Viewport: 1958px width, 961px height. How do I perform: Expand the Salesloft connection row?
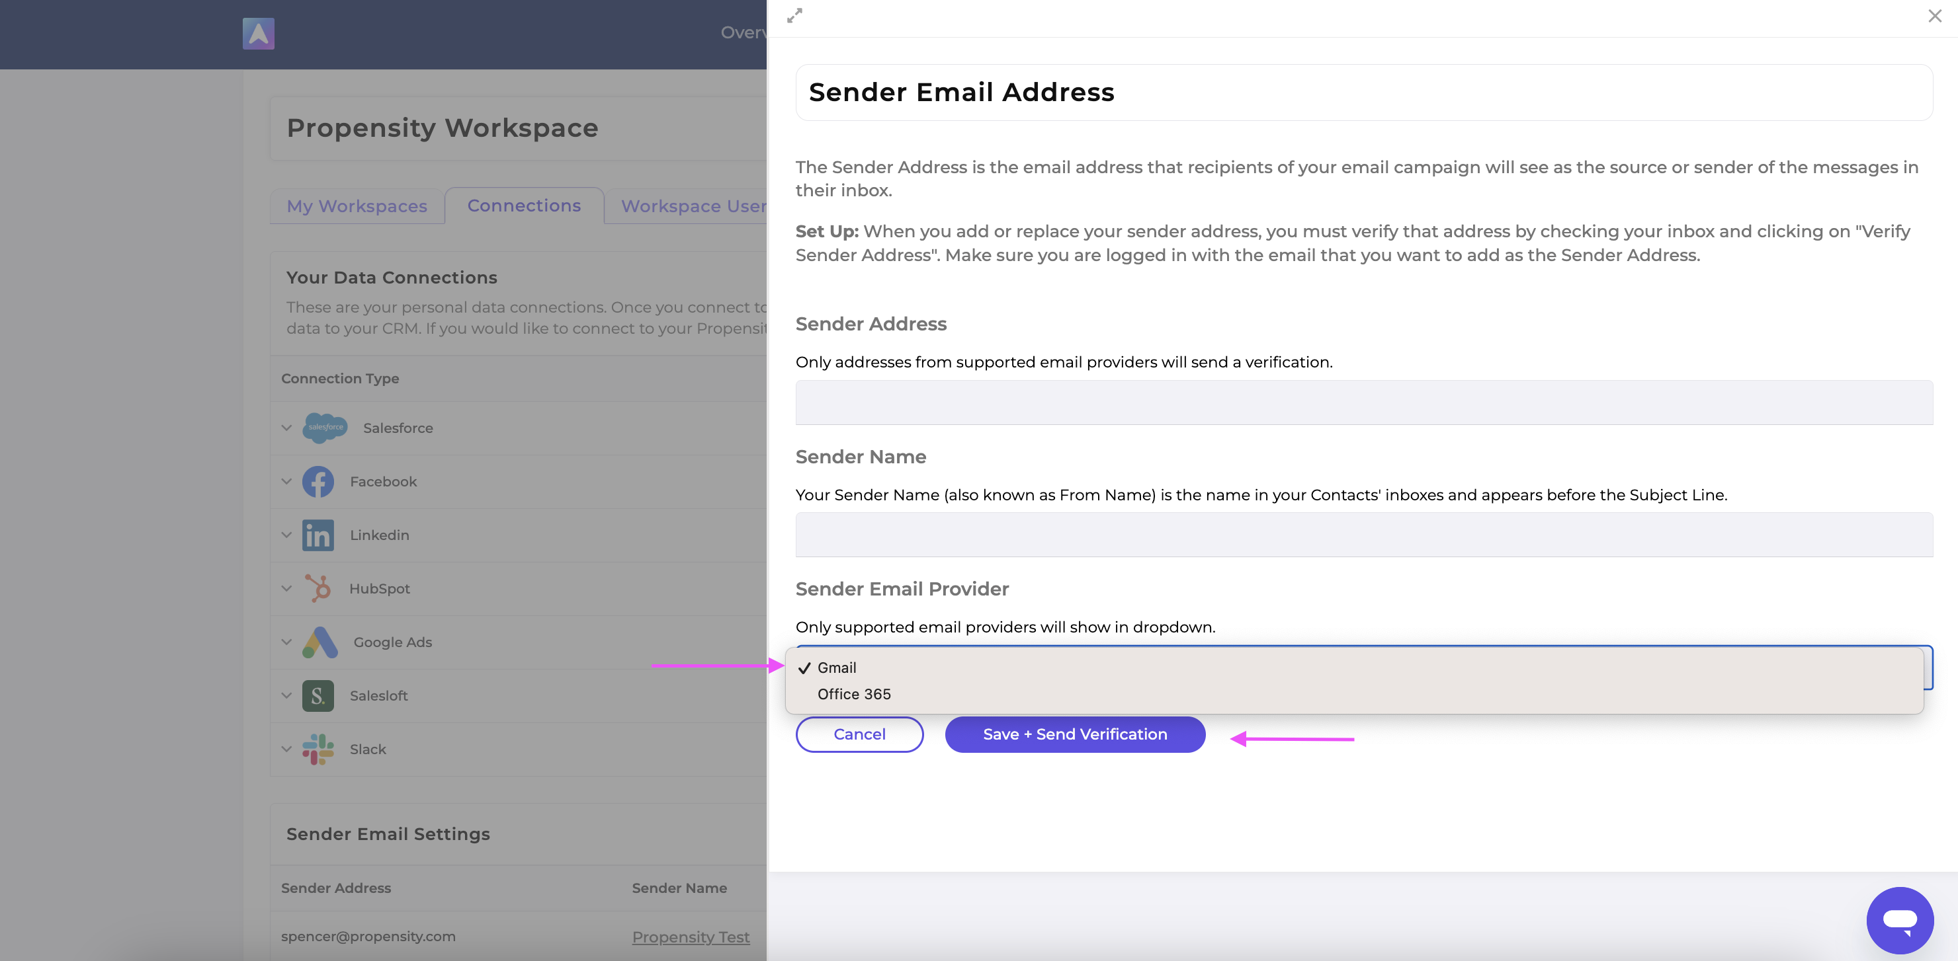[286, 696]
